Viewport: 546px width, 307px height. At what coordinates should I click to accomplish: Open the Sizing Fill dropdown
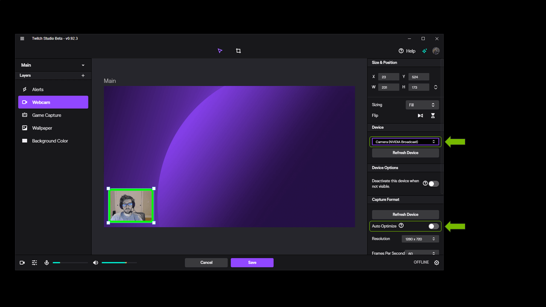(422, 105)
